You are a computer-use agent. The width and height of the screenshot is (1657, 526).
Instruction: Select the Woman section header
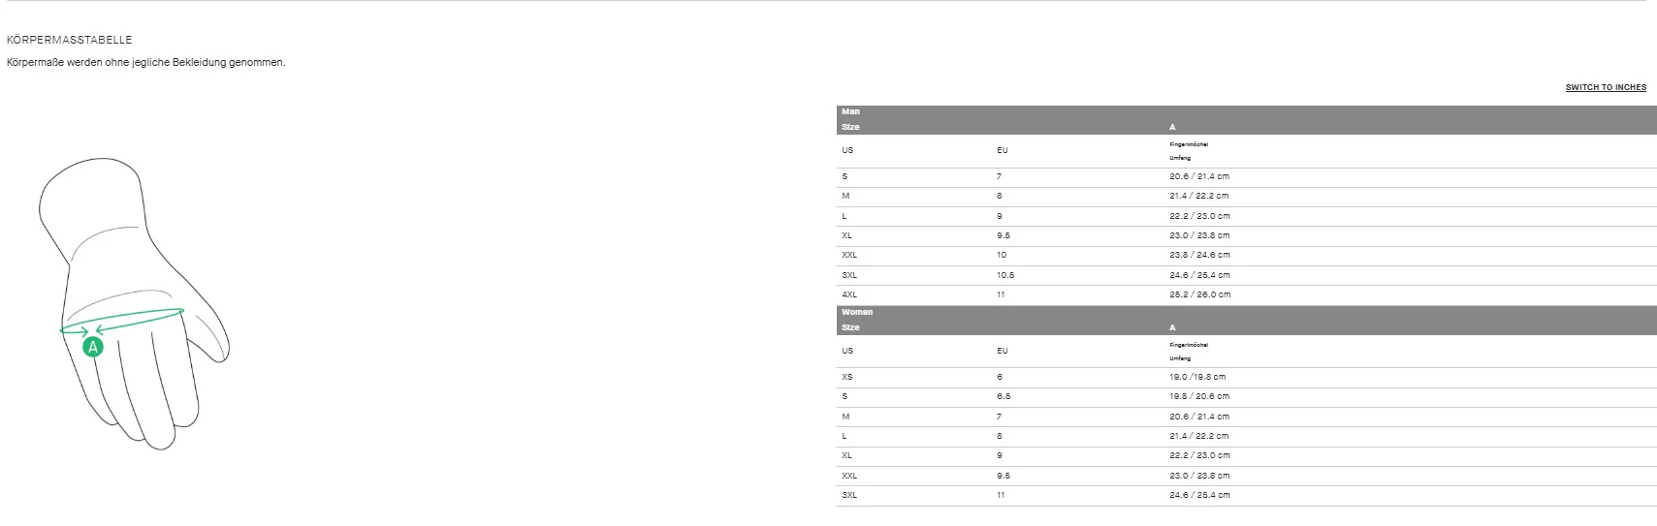857,312
